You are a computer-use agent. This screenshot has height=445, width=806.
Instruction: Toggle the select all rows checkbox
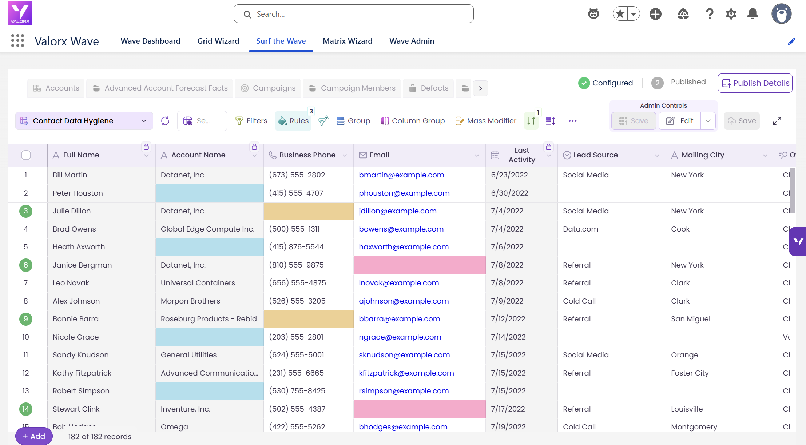tap(26, 155)
